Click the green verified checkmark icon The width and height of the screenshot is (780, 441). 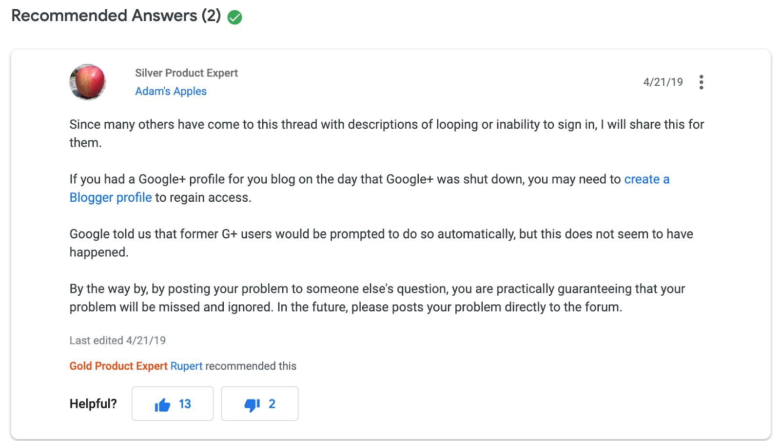click(x=234, y=18)
